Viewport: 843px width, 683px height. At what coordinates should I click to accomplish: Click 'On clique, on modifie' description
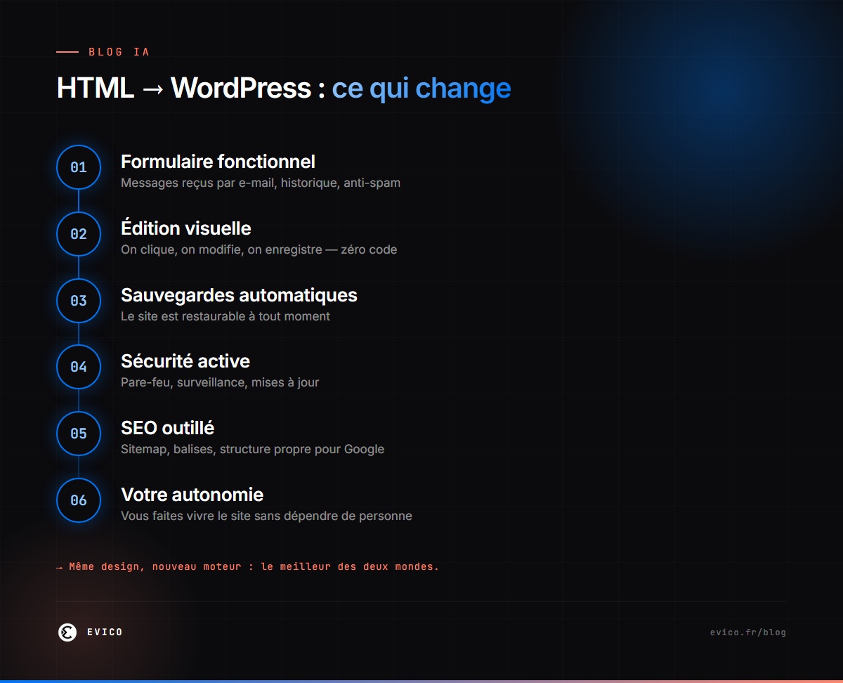coord(259,249)
